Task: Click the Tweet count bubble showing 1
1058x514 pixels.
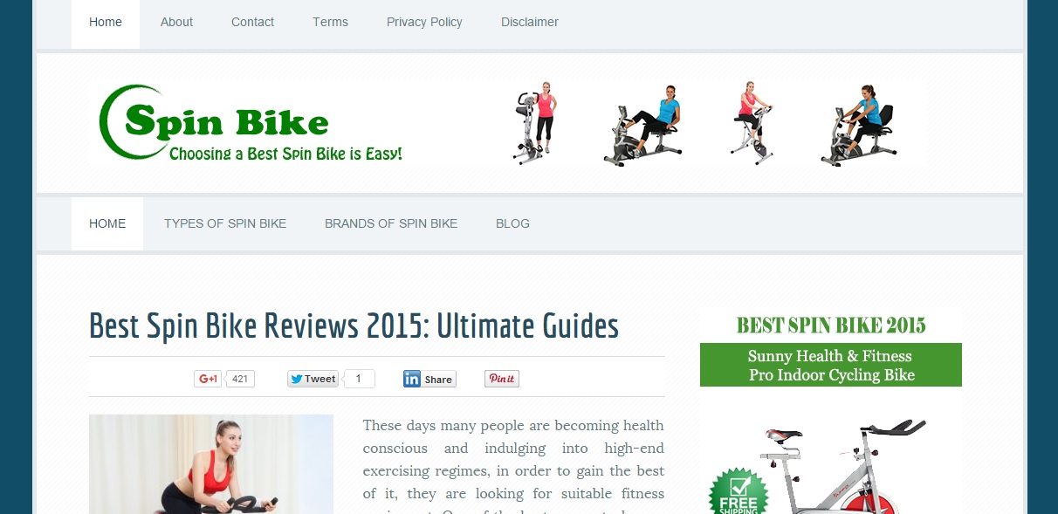Action: pos(359,379)
